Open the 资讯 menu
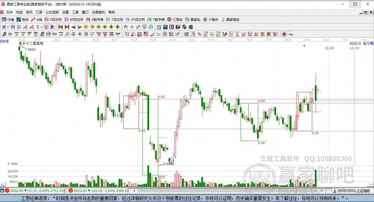Screen dimensions: 374x202 [x=29, y=12]
